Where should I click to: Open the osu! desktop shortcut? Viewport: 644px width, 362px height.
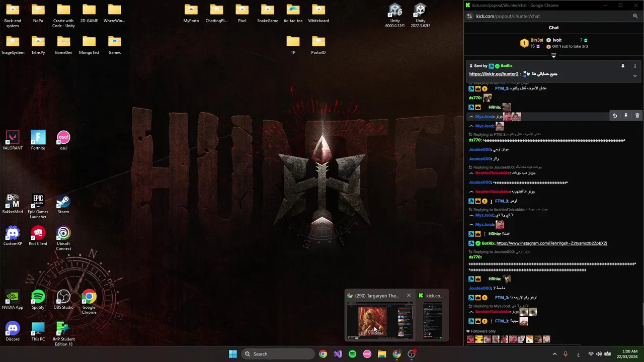pyautogui.click(x=63, y=140)
